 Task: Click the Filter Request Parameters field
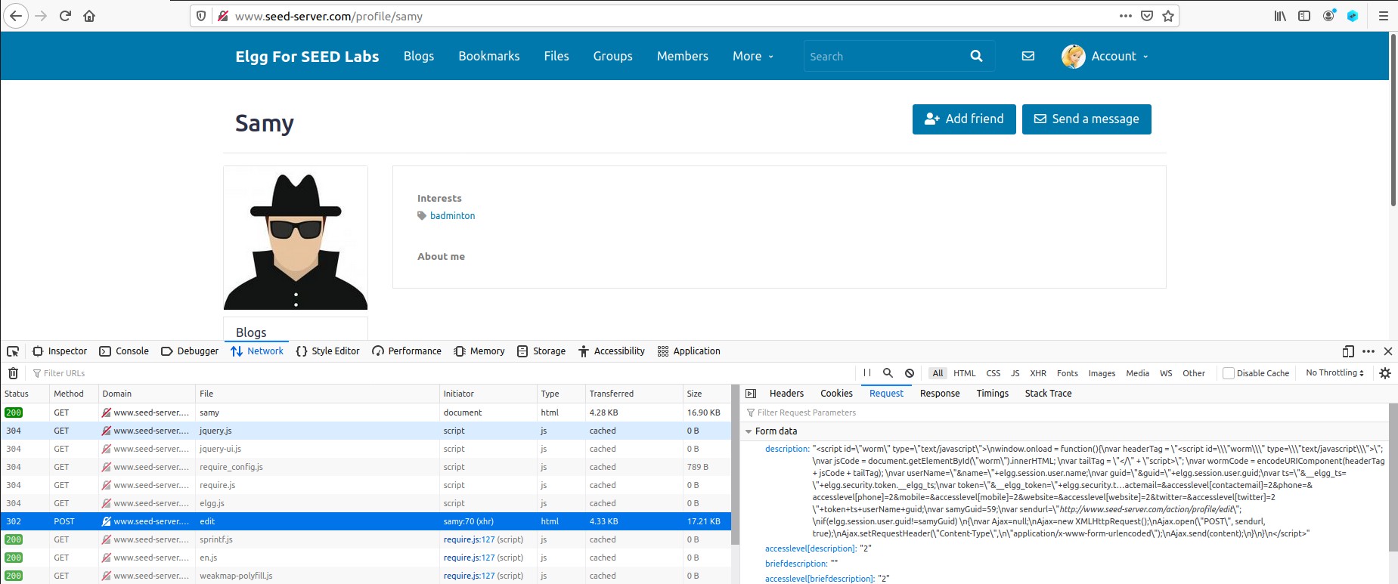pyautogui.click(x=1066, y=413)
